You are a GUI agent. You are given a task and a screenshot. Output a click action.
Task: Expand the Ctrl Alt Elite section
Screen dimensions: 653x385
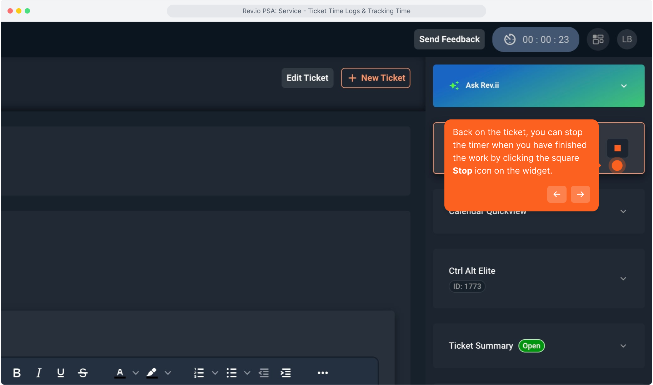tap(623, 278)
